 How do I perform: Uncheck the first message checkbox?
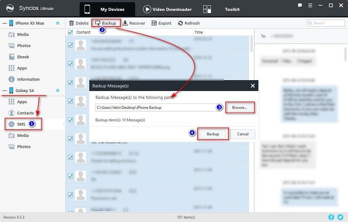(70, 44)
